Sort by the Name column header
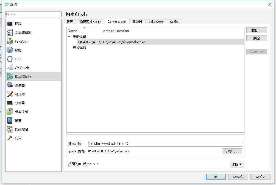The image size is (276, 185). click(84, 31)
